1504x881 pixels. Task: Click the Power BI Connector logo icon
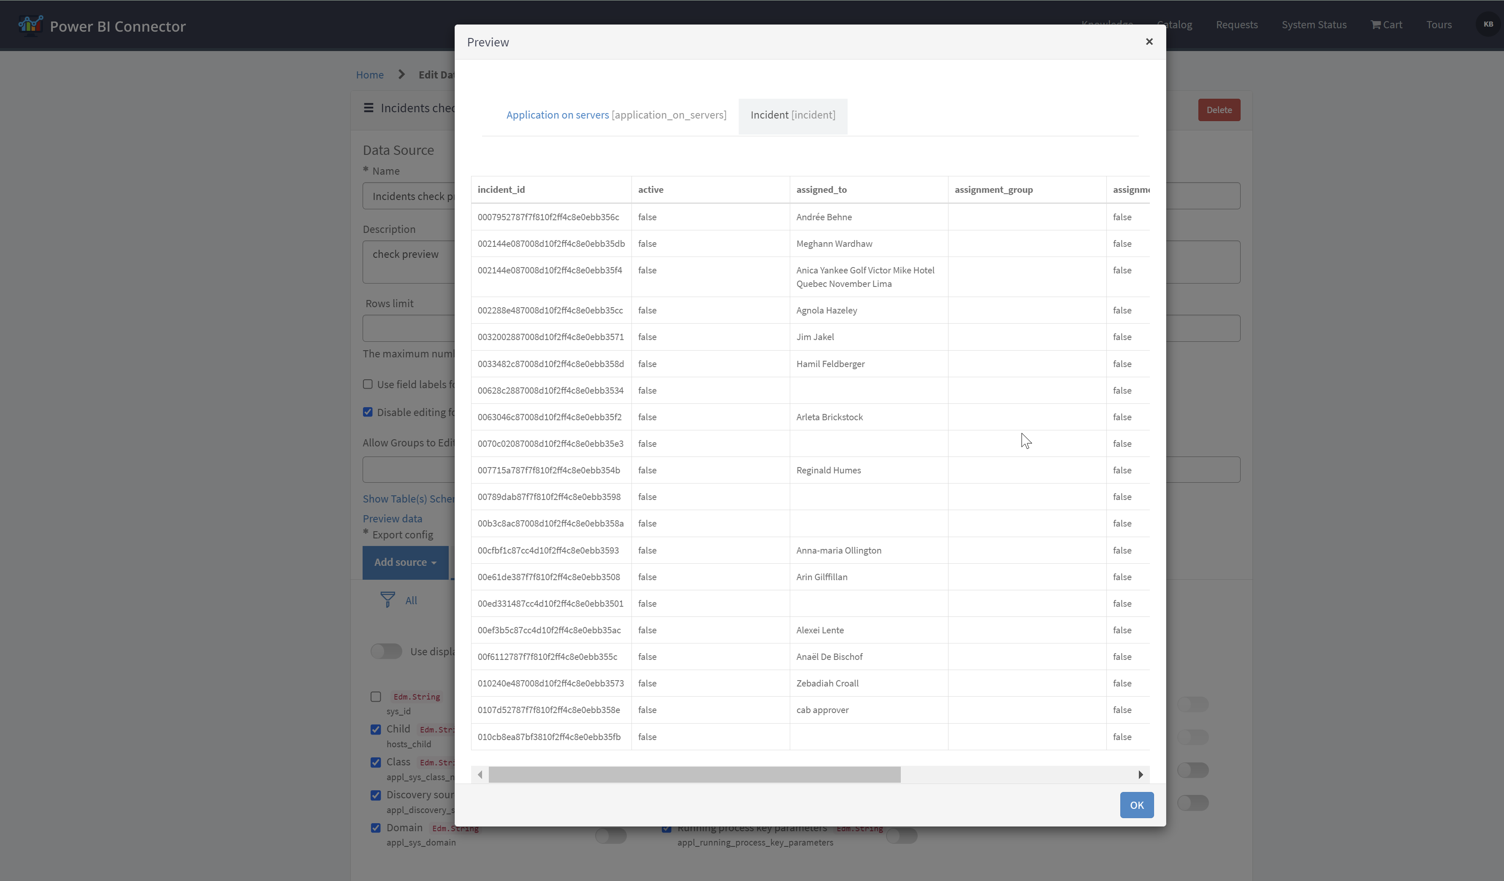pyautogui.click(x=30, y=26)
